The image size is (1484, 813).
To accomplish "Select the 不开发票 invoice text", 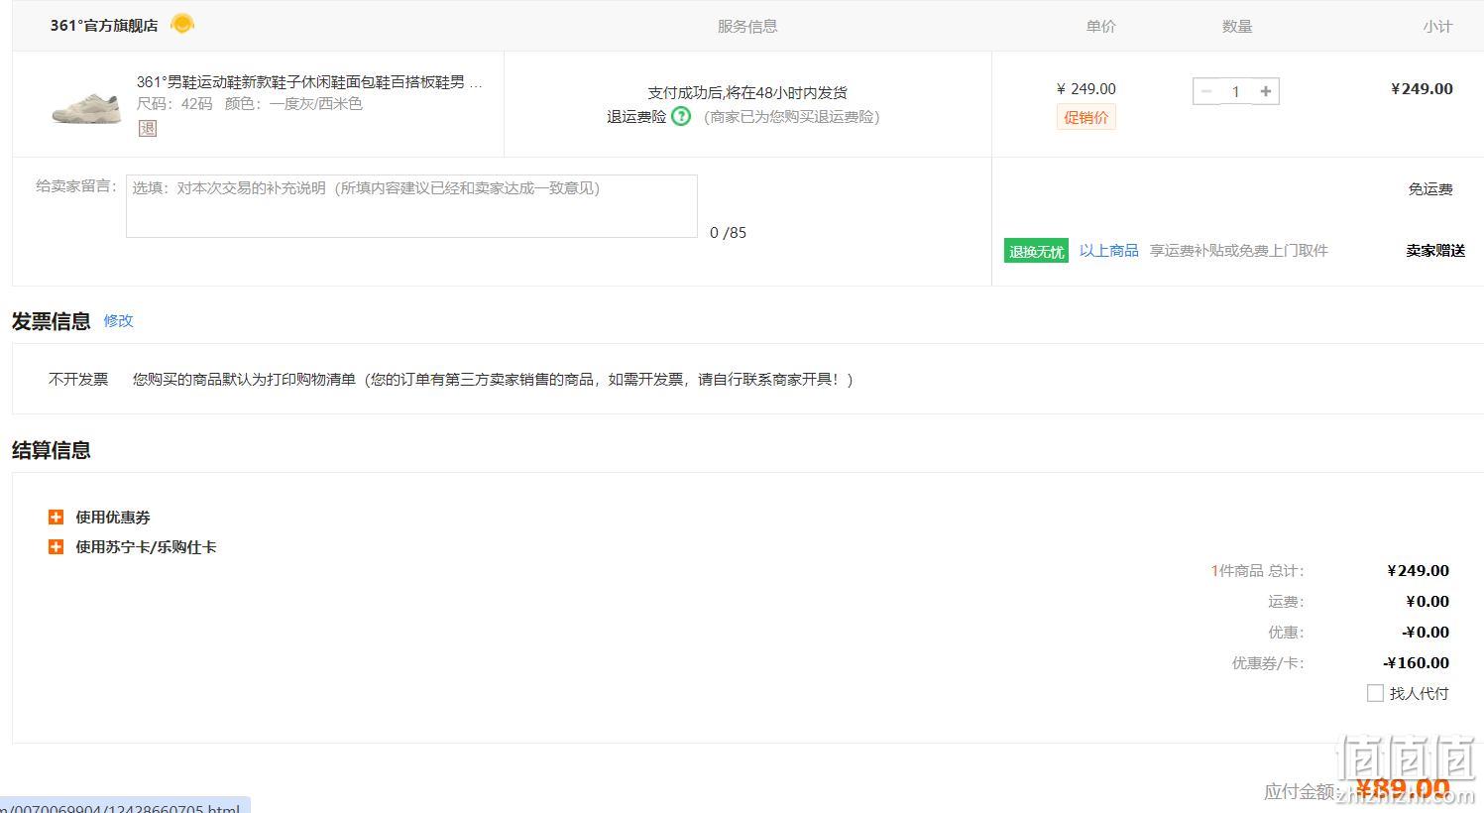I will (78, 379).
